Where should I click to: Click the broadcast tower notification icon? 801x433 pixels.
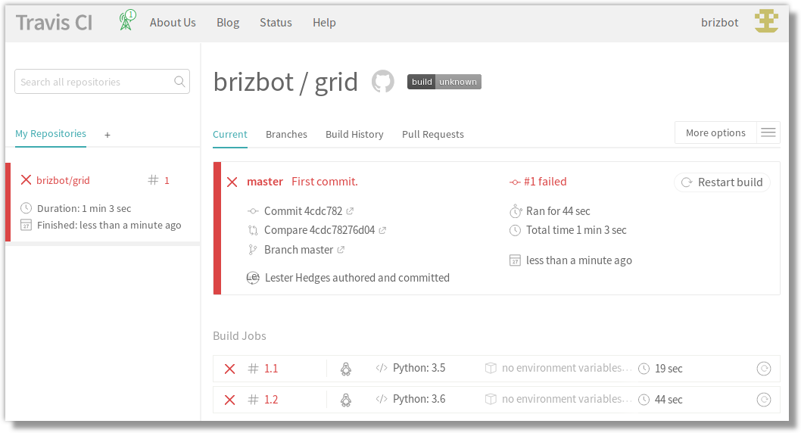126,21
